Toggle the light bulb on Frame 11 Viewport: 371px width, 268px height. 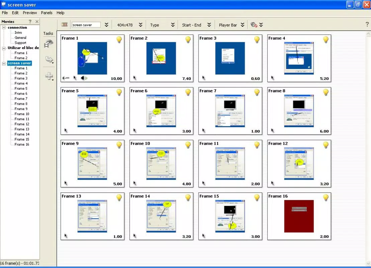click(x=257, y=145)
